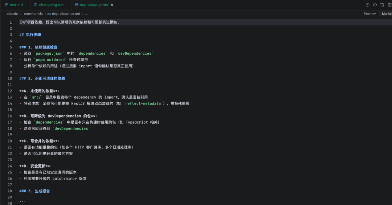Click the first line text '分析项目依赖'

point(31,22)
